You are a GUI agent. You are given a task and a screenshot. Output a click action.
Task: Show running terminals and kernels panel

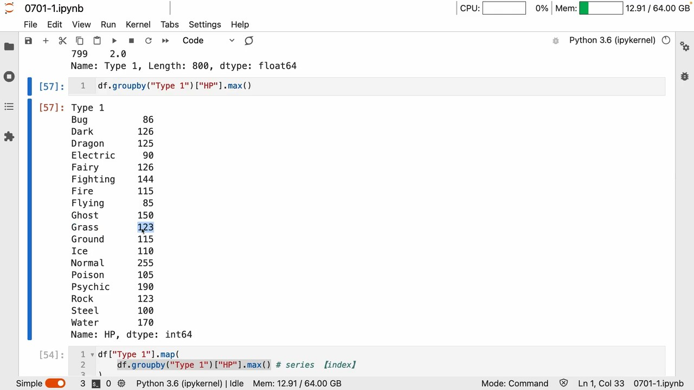(9, 76)
